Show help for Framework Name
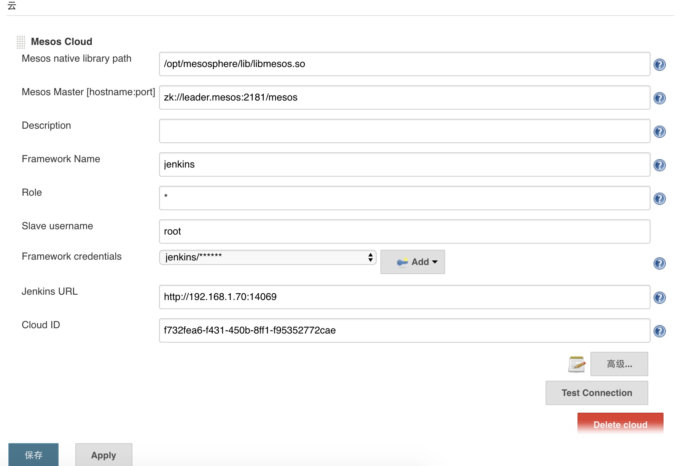The height and width of the screenshot is (466, 681). pyautogui.click(x=659, y=165)
